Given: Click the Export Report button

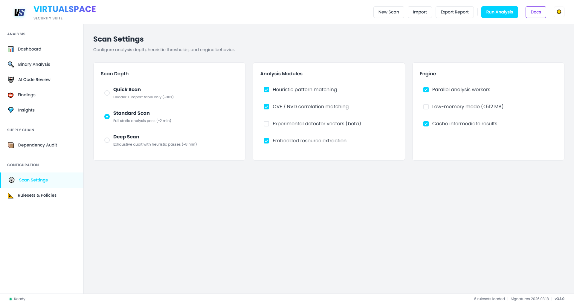Looking at the screenshot, I should click(x=454, y=12).
